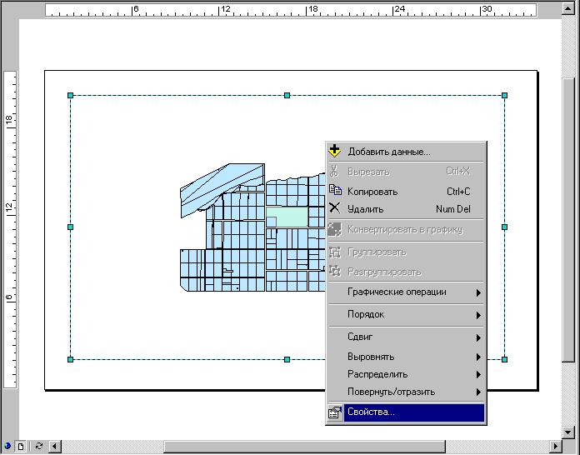This screenshot has height=455, width=580.
Task: Click the disabled Вырезать menu entry
Action: (x=406, y=172)
